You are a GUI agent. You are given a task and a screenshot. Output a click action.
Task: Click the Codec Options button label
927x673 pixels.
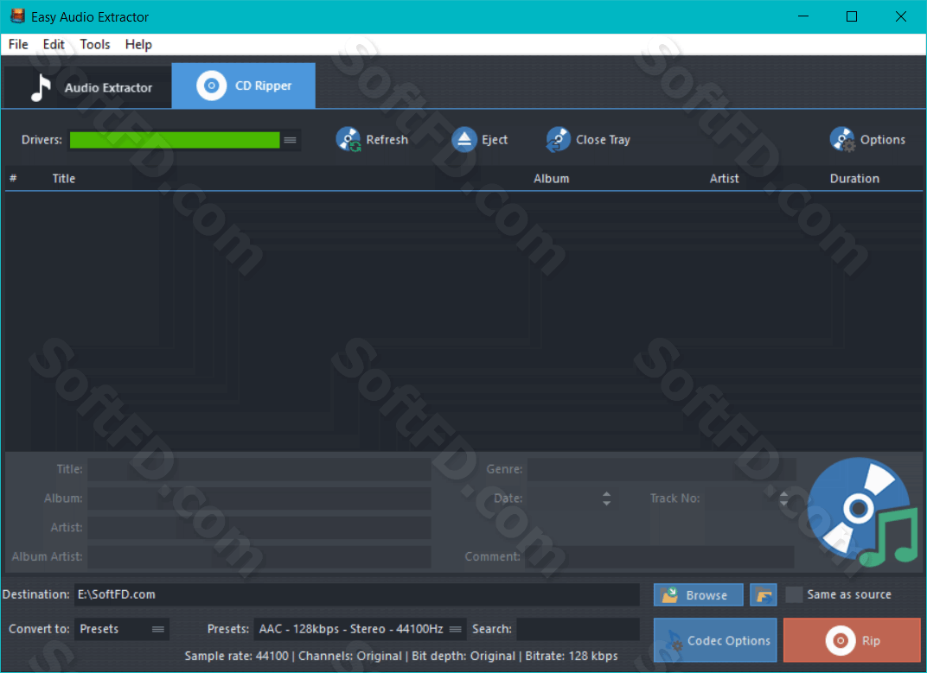pos(729,640)
